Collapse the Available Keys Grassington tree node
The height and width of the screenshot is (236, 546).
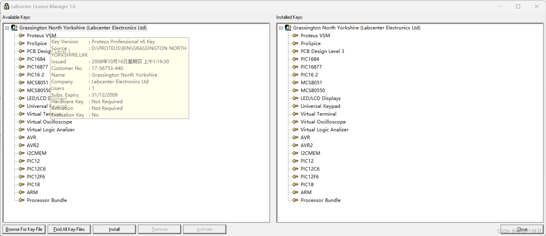pos(7,28)
